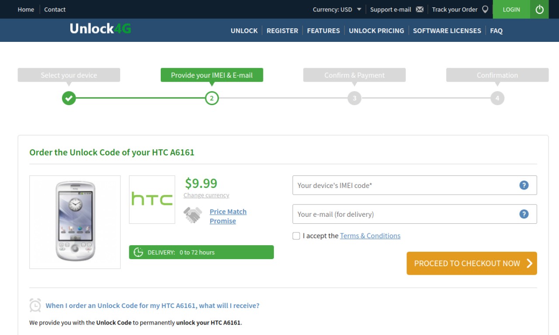Open the UNLOCK menu item
The height and width of the screenshot is (335, 559).
pos(244,31)
